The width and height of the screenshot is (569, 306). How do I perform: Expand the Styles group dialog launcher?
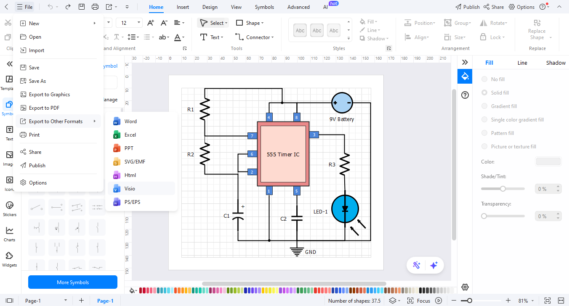pos(388,48)
